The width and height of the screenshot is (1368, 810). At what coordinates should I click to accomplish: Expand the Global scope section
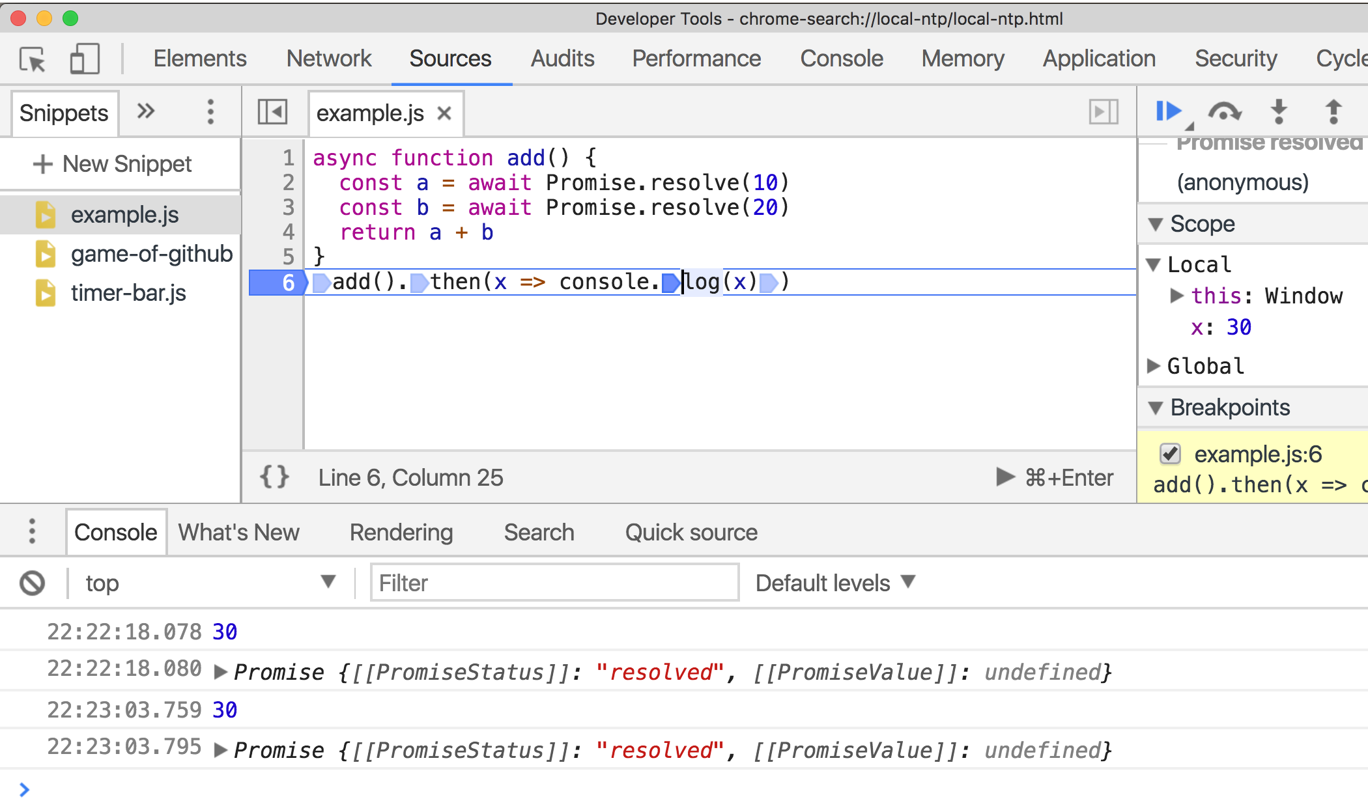(x=1154, y=366)
